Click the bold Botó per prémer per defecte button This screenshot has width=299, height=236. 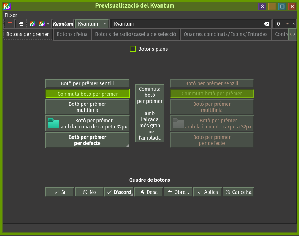point(87,140)
